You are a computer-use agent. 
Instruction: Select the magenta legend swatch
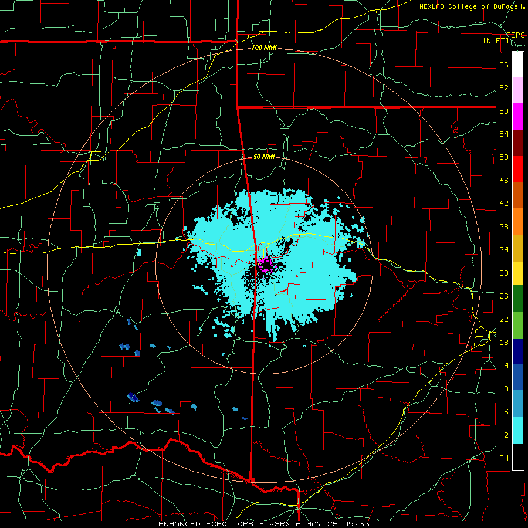[x=518, y=117]
